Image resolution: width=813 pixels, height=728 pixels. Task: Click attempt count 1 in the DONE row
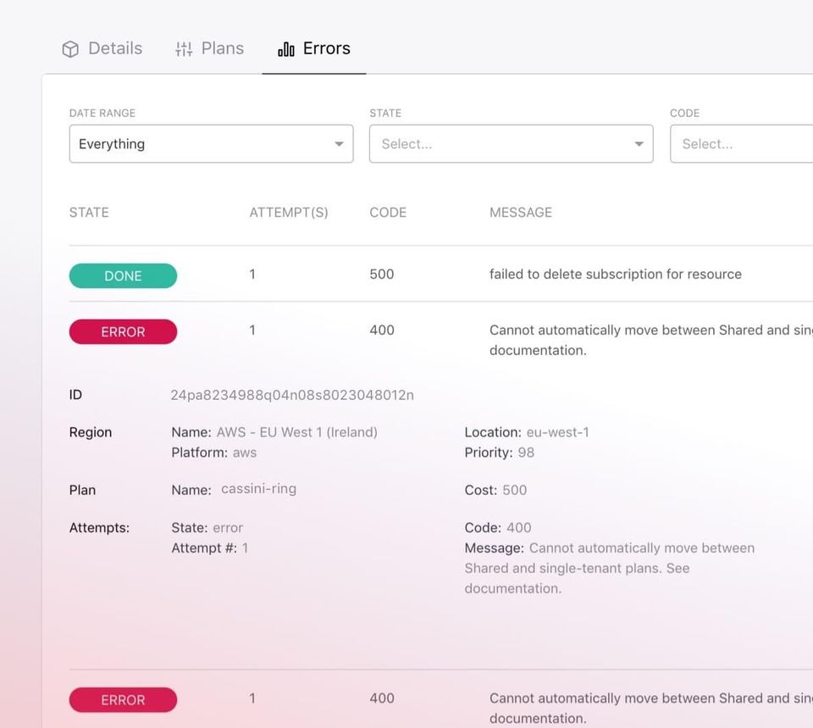[x=252, y=274]
